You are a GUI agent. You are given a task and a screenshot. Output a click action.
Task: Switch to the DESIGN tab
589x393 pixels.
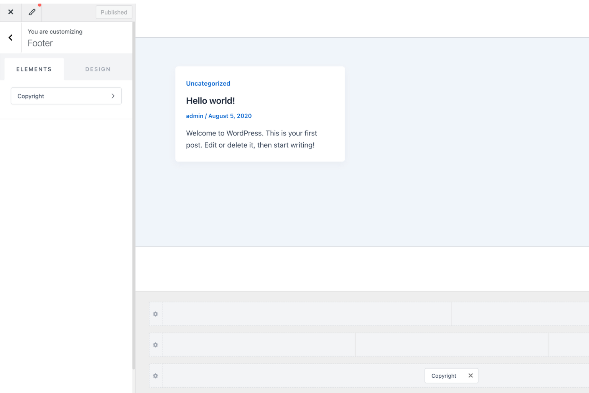point(98,69)
